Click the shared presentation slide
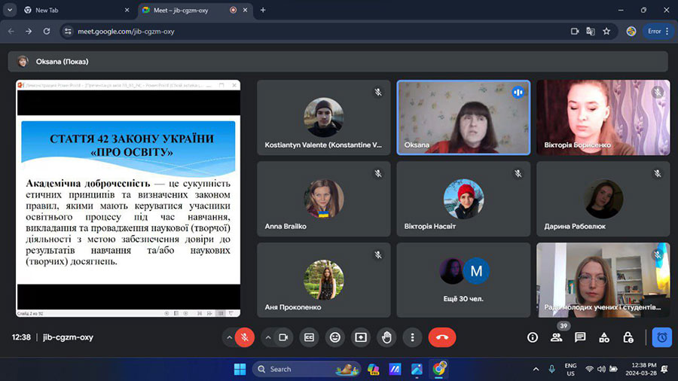 click(128, 199)
